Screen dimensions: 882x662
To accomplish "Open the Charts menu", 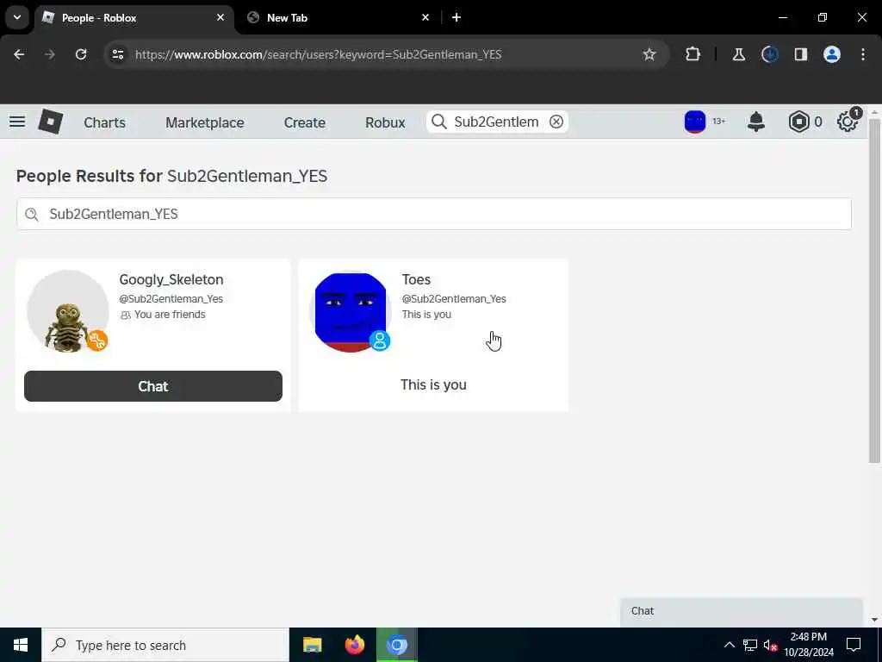I will [104, 122].
